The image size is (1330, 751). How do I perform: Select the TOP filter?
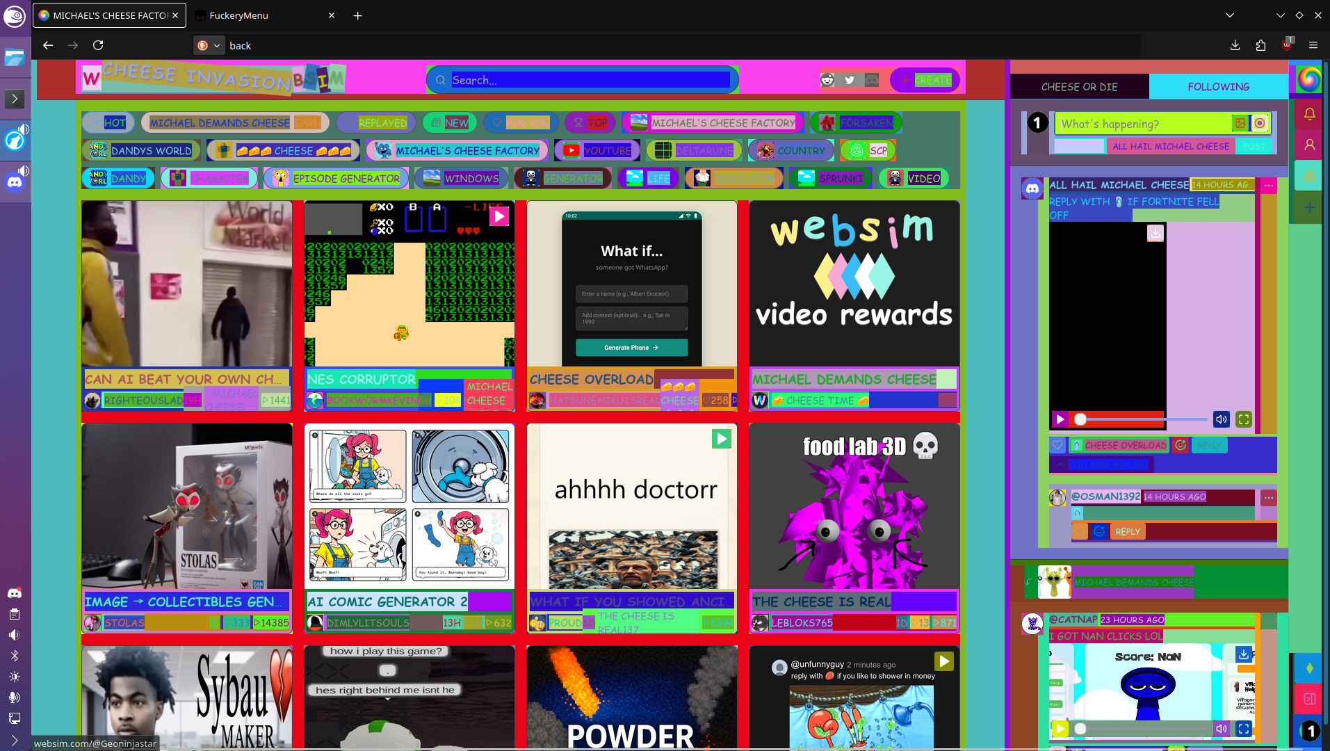coord(590,123)
